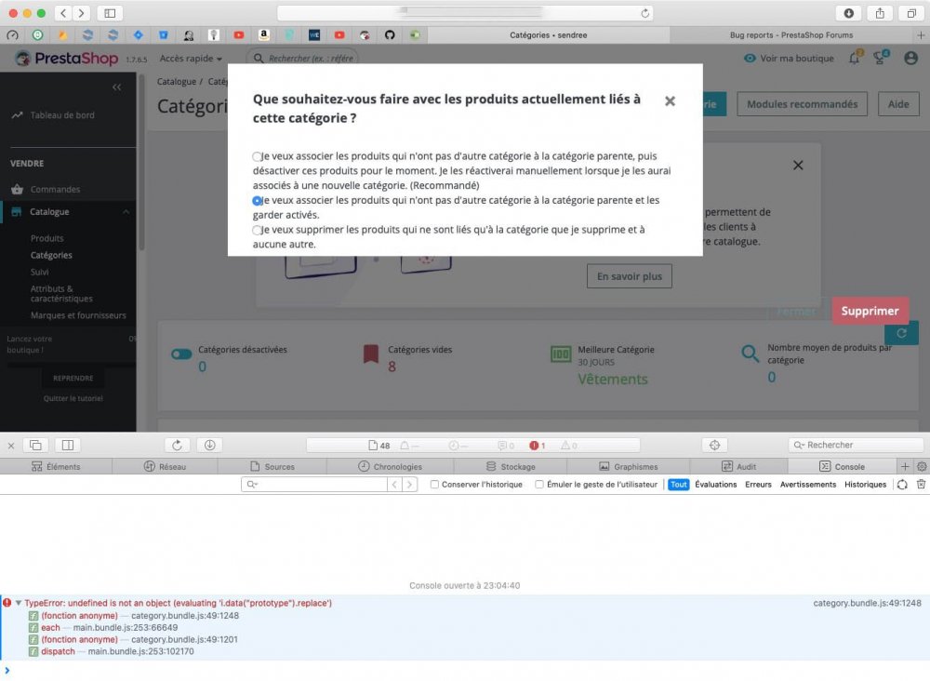Open inspector settings gear
930x681 pixels.
click(x=922, y=467)
